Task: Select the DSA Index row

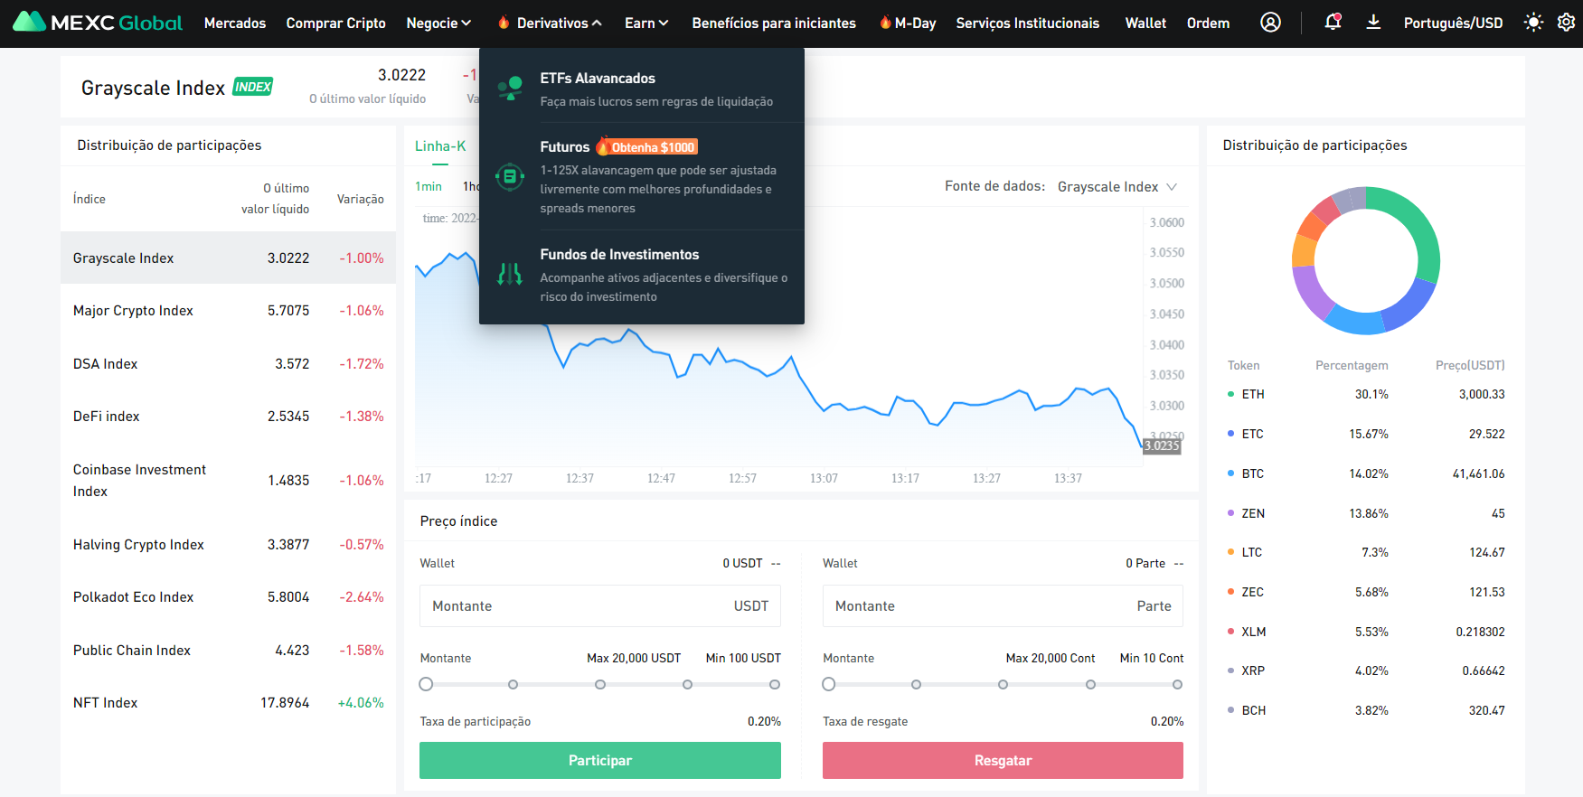Action: click(x=228, y=363)
